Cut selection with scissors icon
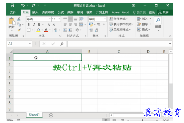 coord(19,19)
